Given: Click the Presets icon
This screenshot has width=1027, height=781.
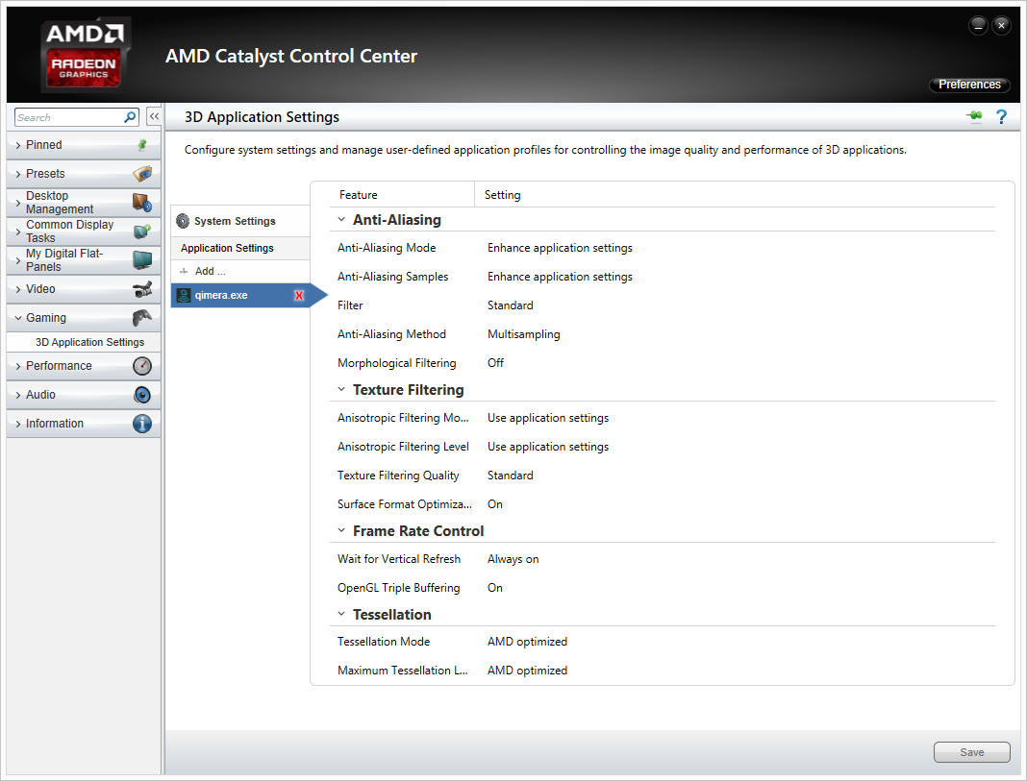Looking at the screenshot, I should (142, 173).
